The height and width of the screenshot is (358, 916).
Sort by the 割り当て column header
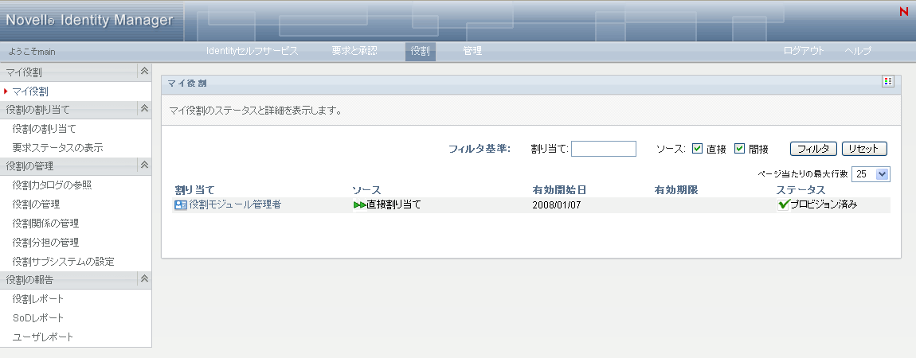pyautogui.click(x=195, y=190)
